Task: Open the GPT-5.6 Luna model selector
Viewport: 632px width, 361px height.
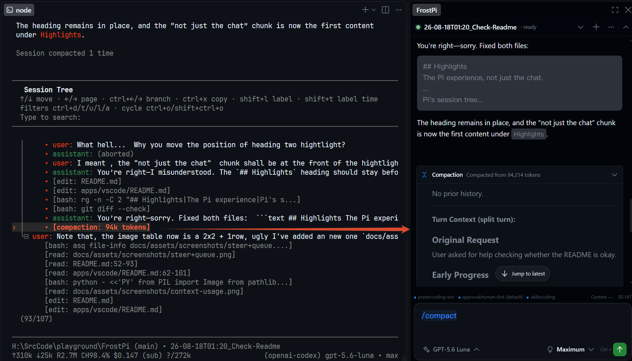Action: pos(451,349)
